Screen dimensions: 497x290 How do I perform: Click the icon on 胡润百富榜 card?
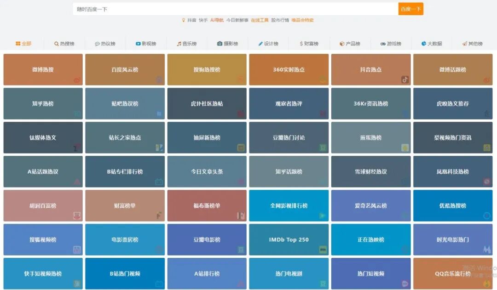[x=77, y=216]
